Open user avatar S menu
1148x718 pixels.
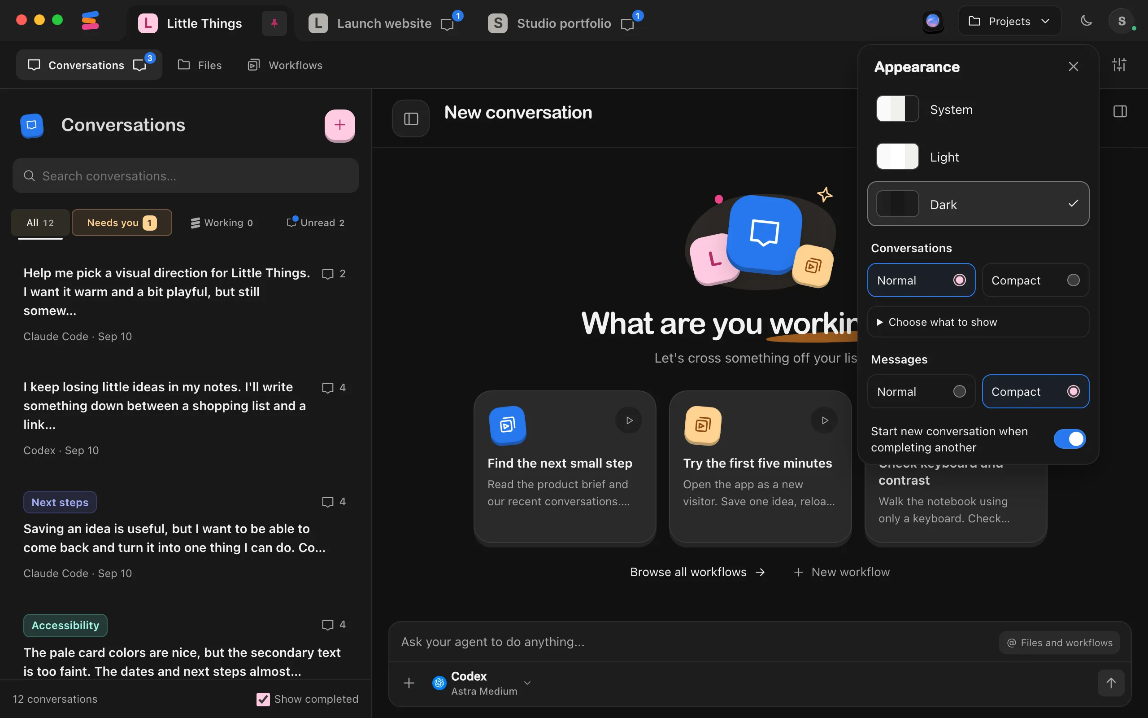[1122, 21]
